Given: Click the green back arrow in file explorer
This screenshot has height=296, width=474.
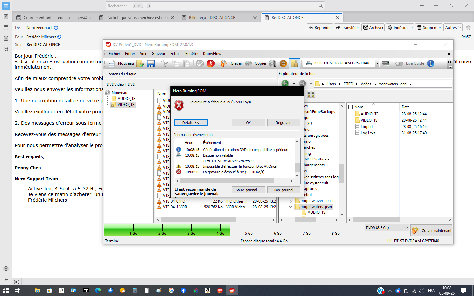Looking at the screenshot, I should 285,84.
